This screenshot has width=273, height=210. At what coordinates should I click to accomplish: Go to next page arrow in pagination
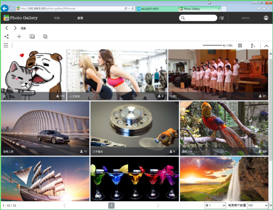coord(158,205)
